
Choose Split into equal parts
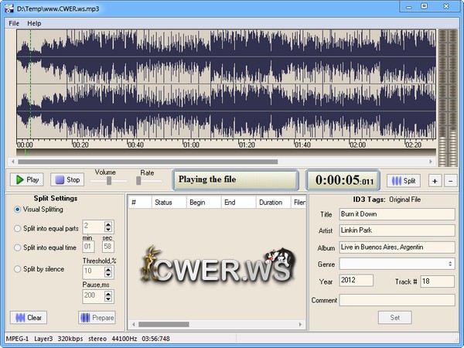point(18,228)
